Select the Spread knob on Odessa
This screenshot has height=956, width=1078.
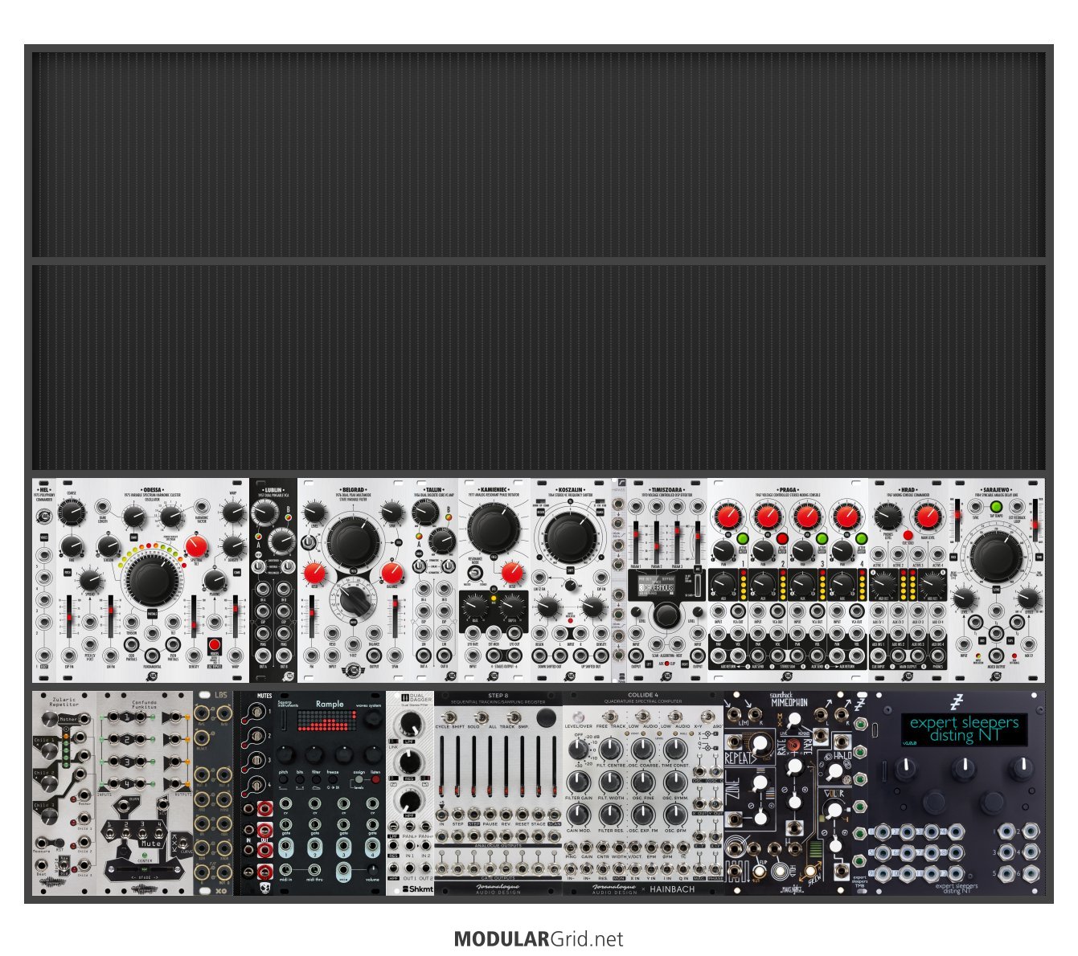(92, 580)
